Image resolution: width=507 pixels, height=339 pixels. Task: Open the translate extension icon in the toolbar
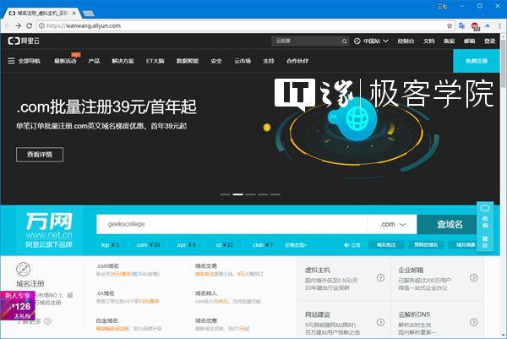[461, 26]
